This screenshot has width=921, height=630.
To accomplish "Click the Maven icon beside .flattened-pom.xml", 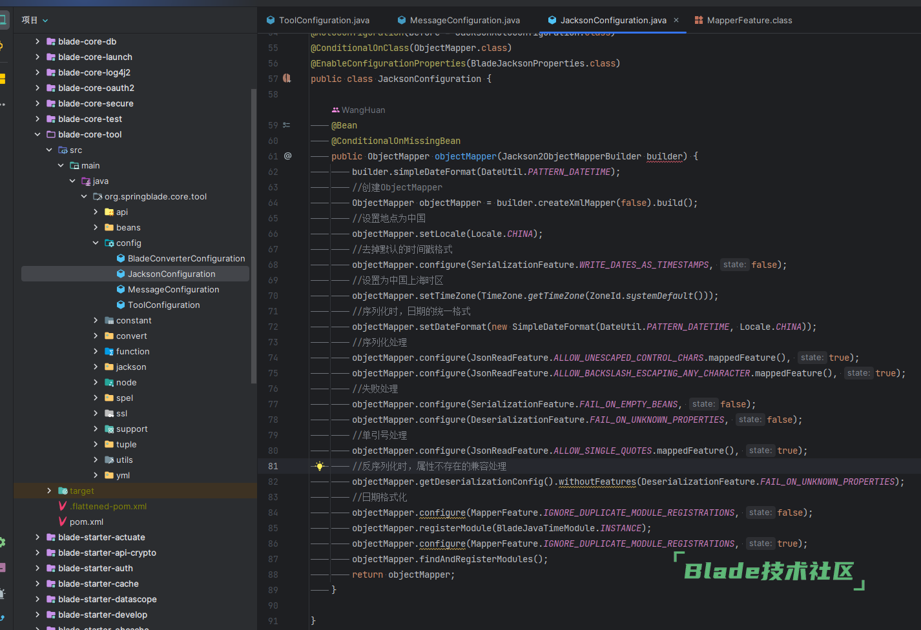I will click(63, 506).
